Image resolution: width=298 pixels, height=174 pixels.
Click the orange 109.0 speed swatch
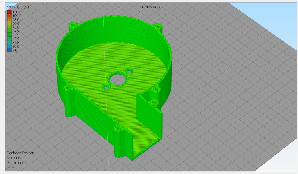pos(9,16)
